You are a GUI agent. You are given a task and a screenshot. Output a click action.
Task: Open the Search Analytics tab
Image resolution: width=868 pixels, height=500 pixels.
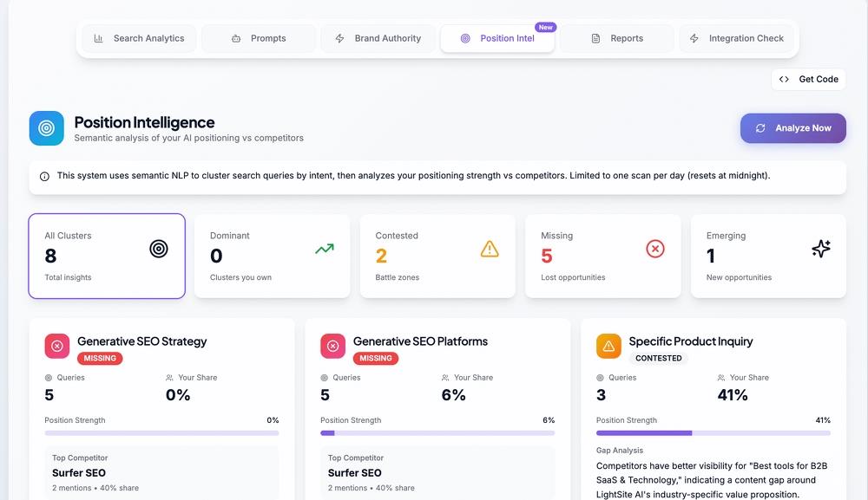point(139,38)
